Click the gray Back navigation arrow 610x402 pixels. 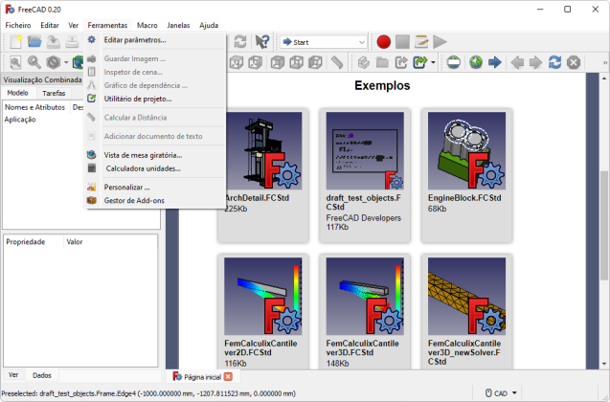[517, 62]
